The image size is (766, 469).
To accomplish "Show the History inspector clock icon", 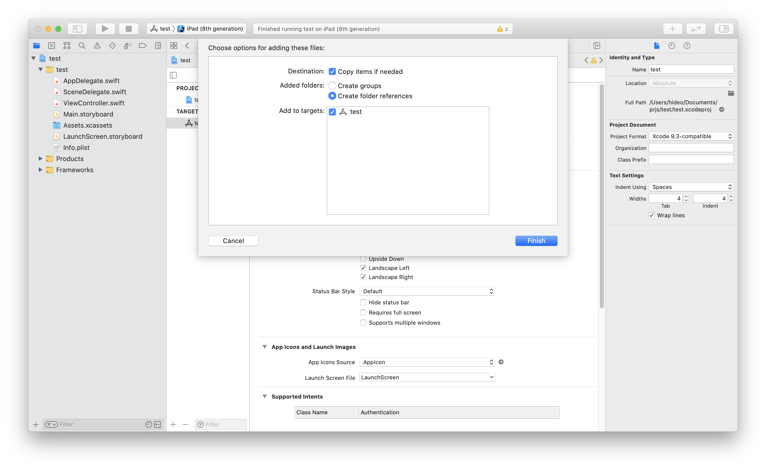I will [672, 46].
